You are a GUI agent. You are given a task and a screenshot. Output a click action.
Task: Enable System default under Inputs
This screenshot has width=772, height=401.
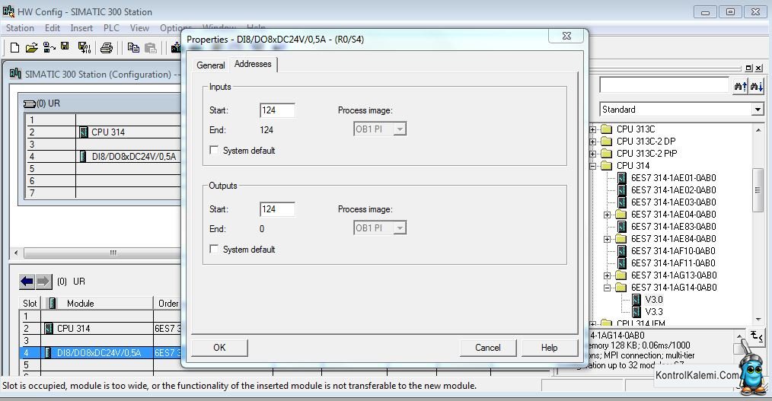pyautogui.click(x=214, y=150)
